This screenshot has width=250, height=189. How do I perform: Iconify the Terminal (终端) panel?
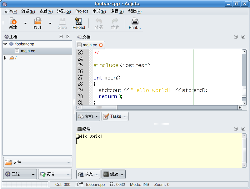tap(236, 129)
